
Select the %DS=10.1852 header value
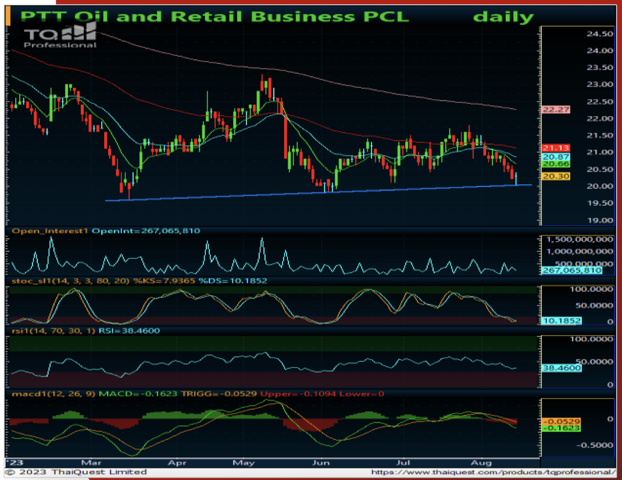click(233, 281)
